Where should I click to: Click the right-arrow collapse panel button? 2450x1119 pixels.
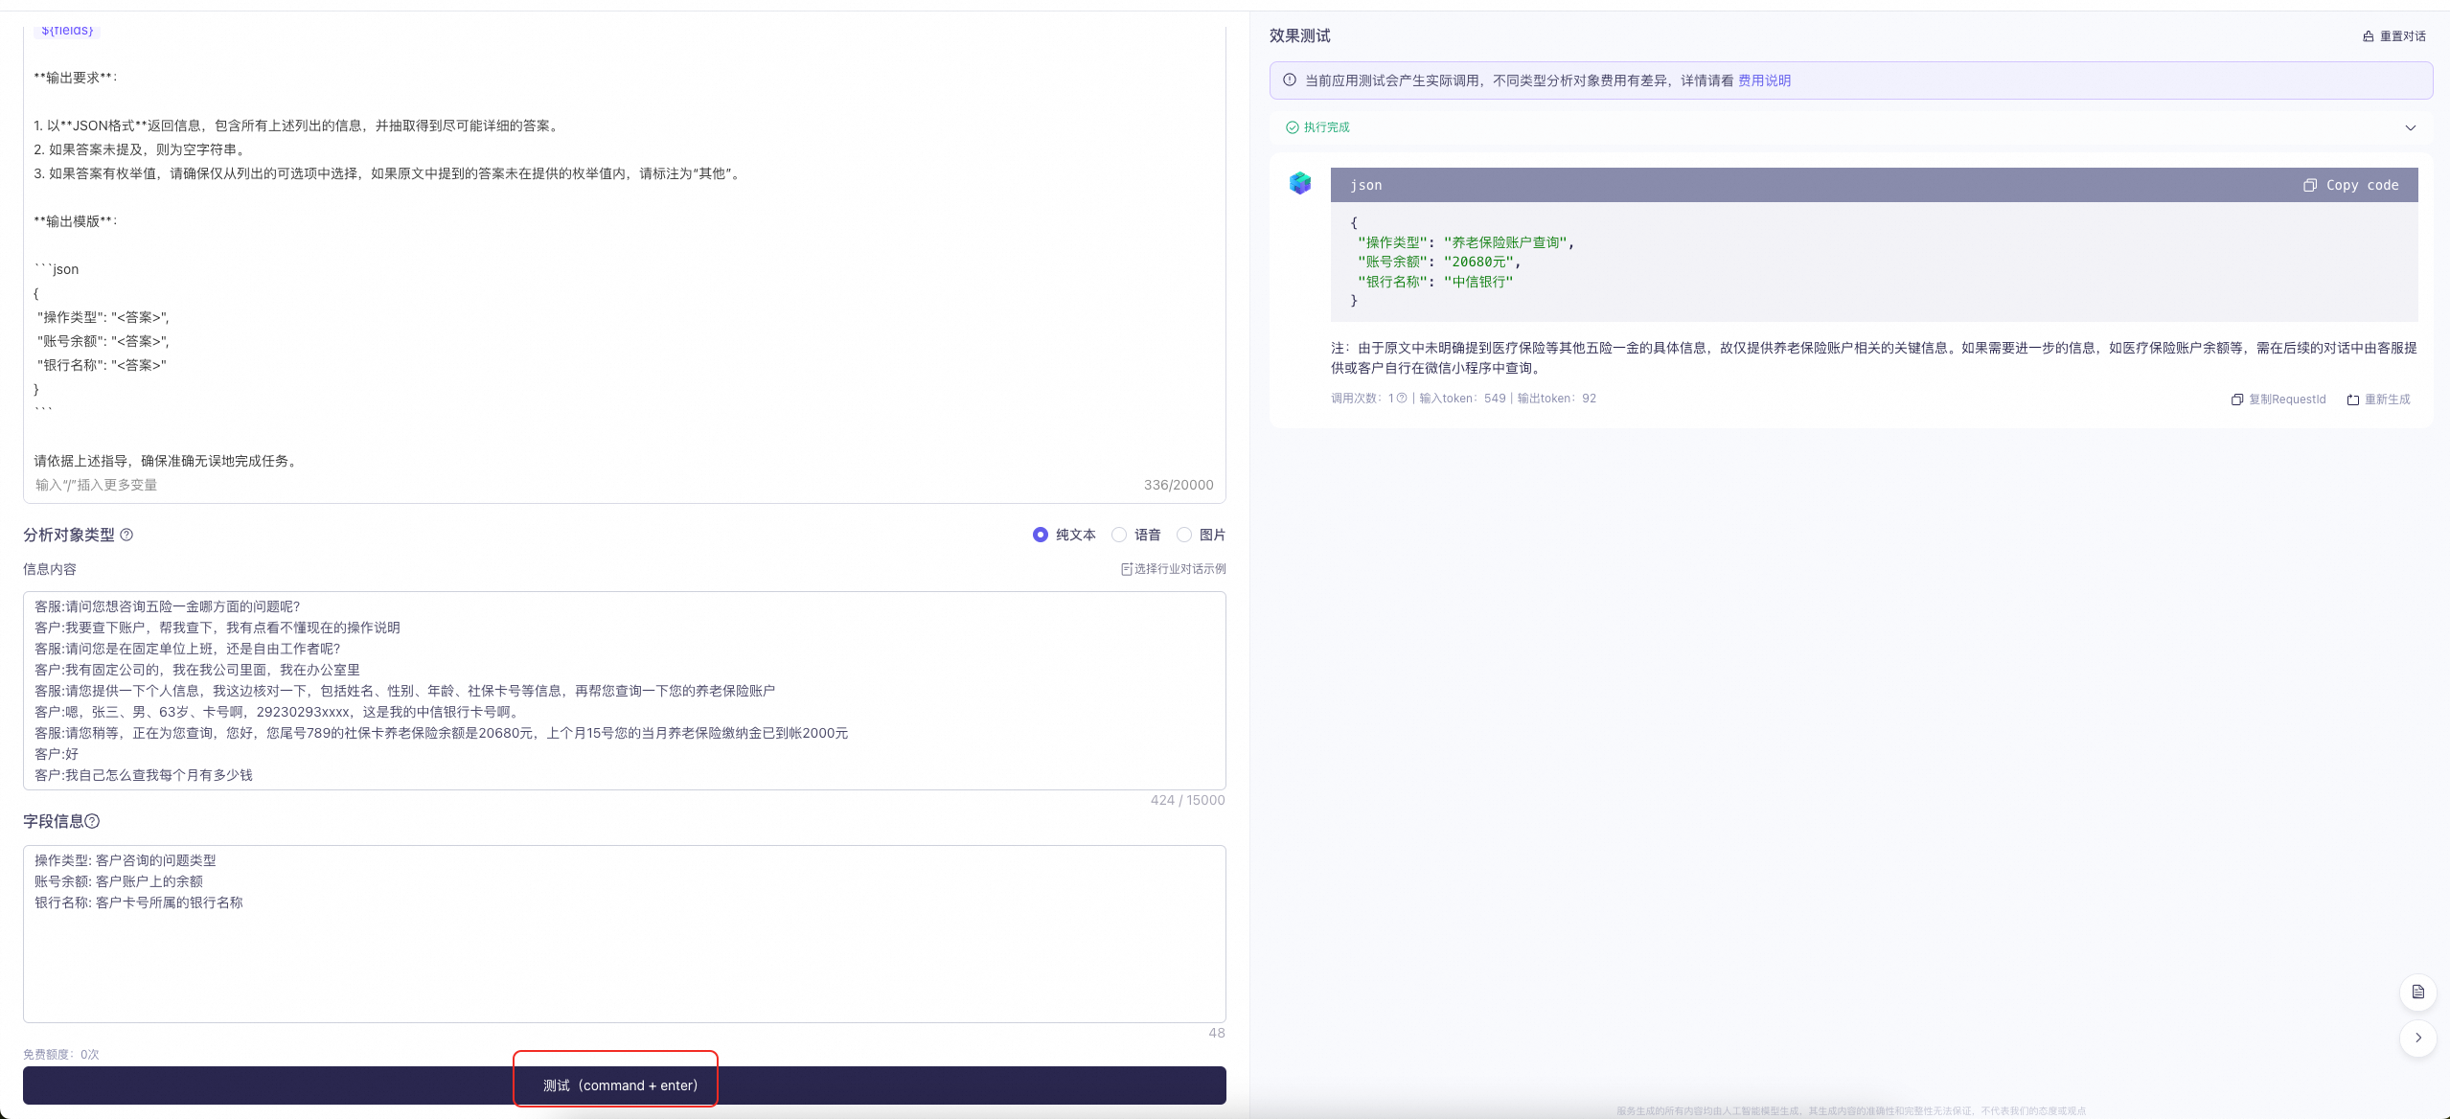2417,1038
